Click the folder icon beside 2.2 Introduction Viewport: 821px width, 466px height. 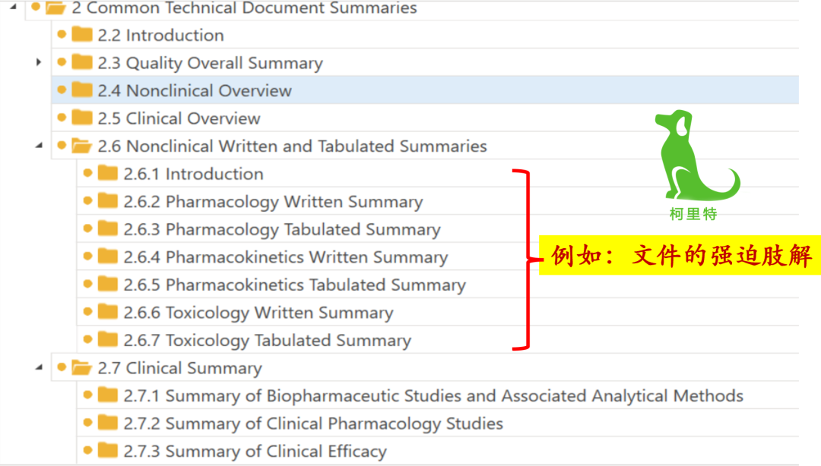(81, 35)
